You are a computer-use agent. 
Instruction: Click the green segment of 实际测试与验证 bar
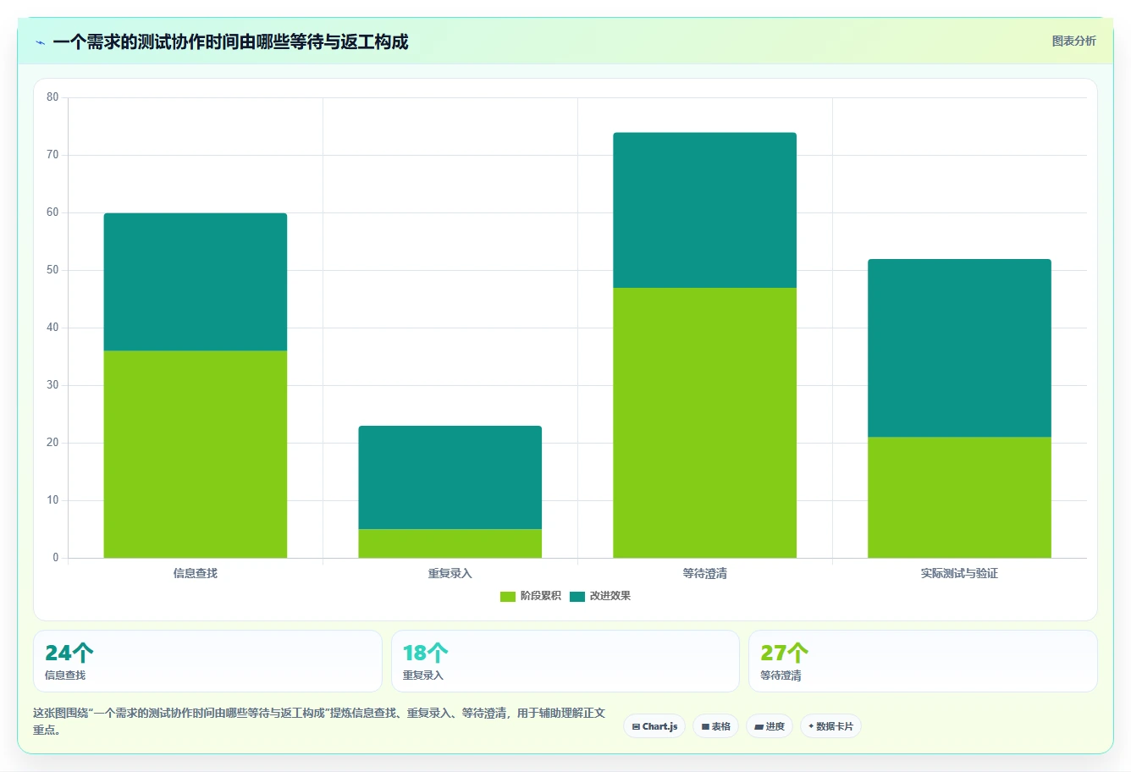960,497
